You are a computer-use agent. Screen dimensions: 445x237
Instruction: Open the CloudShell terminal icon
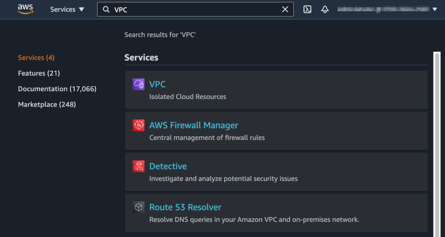tap(307, 9)
